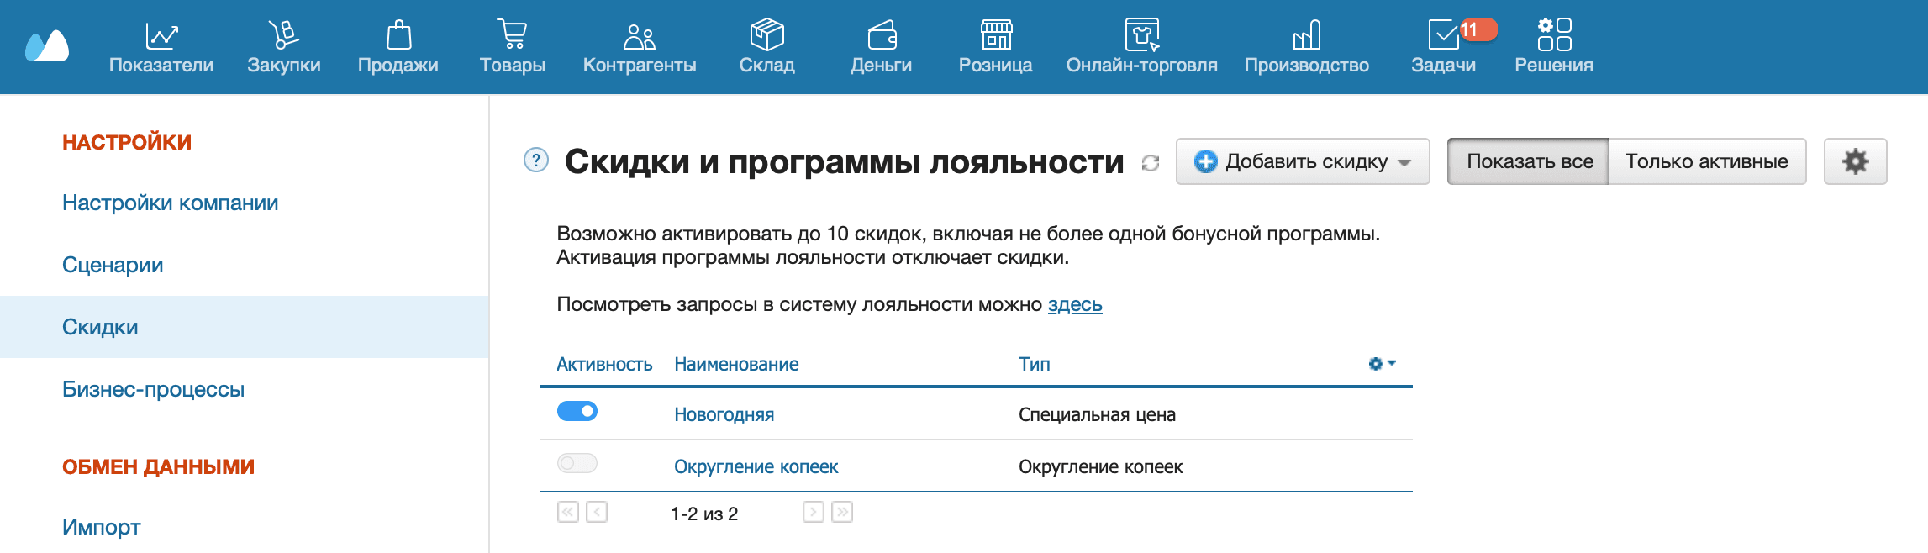Open Розница store icon
The height and width of the screenshot is (553, 1928).
point(996,34)
